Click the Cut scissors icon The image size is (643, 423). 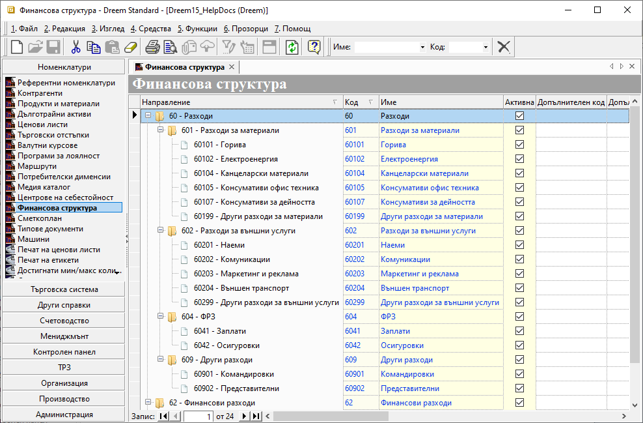click(75, 47)
